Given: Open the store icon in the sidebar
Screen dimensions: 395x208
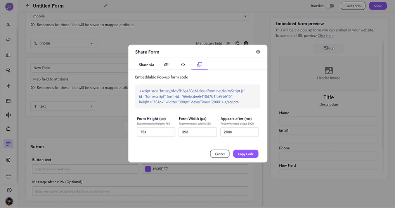Looking at the screenshot, I should coord(8,176).
